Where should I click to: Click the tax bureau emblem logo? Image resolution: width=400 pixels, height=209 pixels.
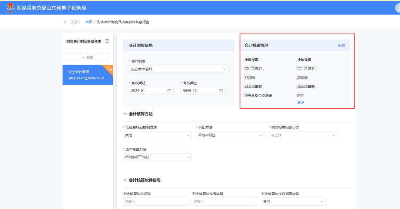pyautogui.click(x=10, y=8)
